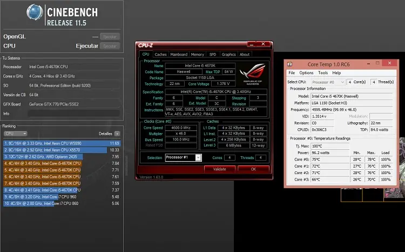This screenshot has width=405, height=252.
Task: Click the Info input field in Cinebench
Action: [x=74, y=114]
